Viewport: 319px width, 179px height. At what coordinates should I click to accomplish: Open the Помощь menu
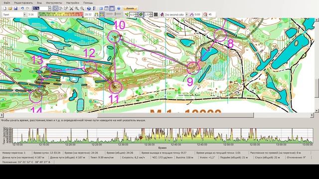88,3
